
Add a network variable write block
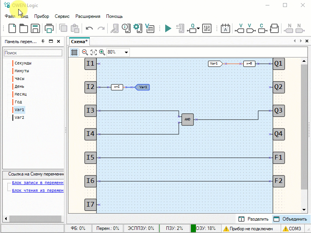tap(288, 28)
